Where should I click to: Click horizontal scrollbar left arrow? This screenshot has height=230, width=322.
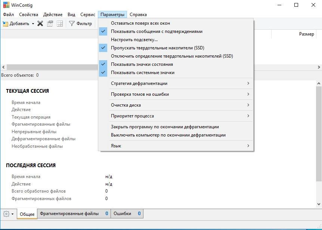[x=3, y=67]
